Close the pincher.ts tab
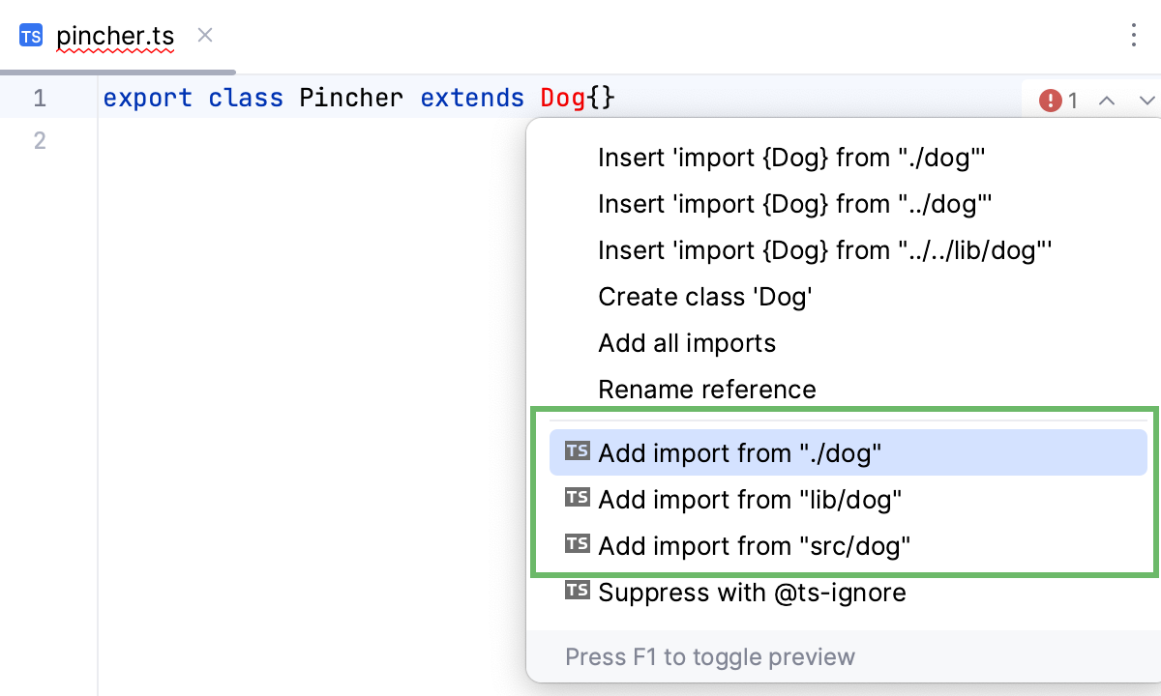The height and width of the screenshot is (696, 1161). point(204,35)
